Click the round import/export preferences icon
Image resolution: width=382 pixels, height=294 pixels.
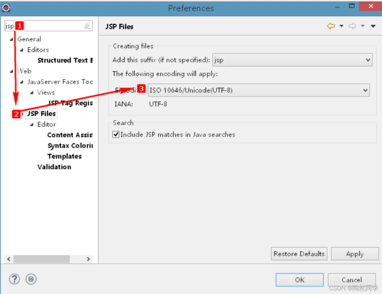point(31,279)
